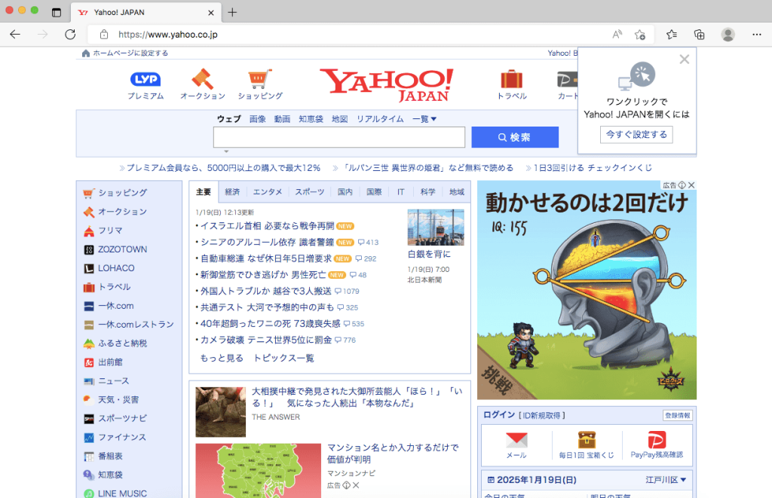Click LOHACO icon in left sidebar
This screenshot has width=772, height=498.
(x=89, y=268)
